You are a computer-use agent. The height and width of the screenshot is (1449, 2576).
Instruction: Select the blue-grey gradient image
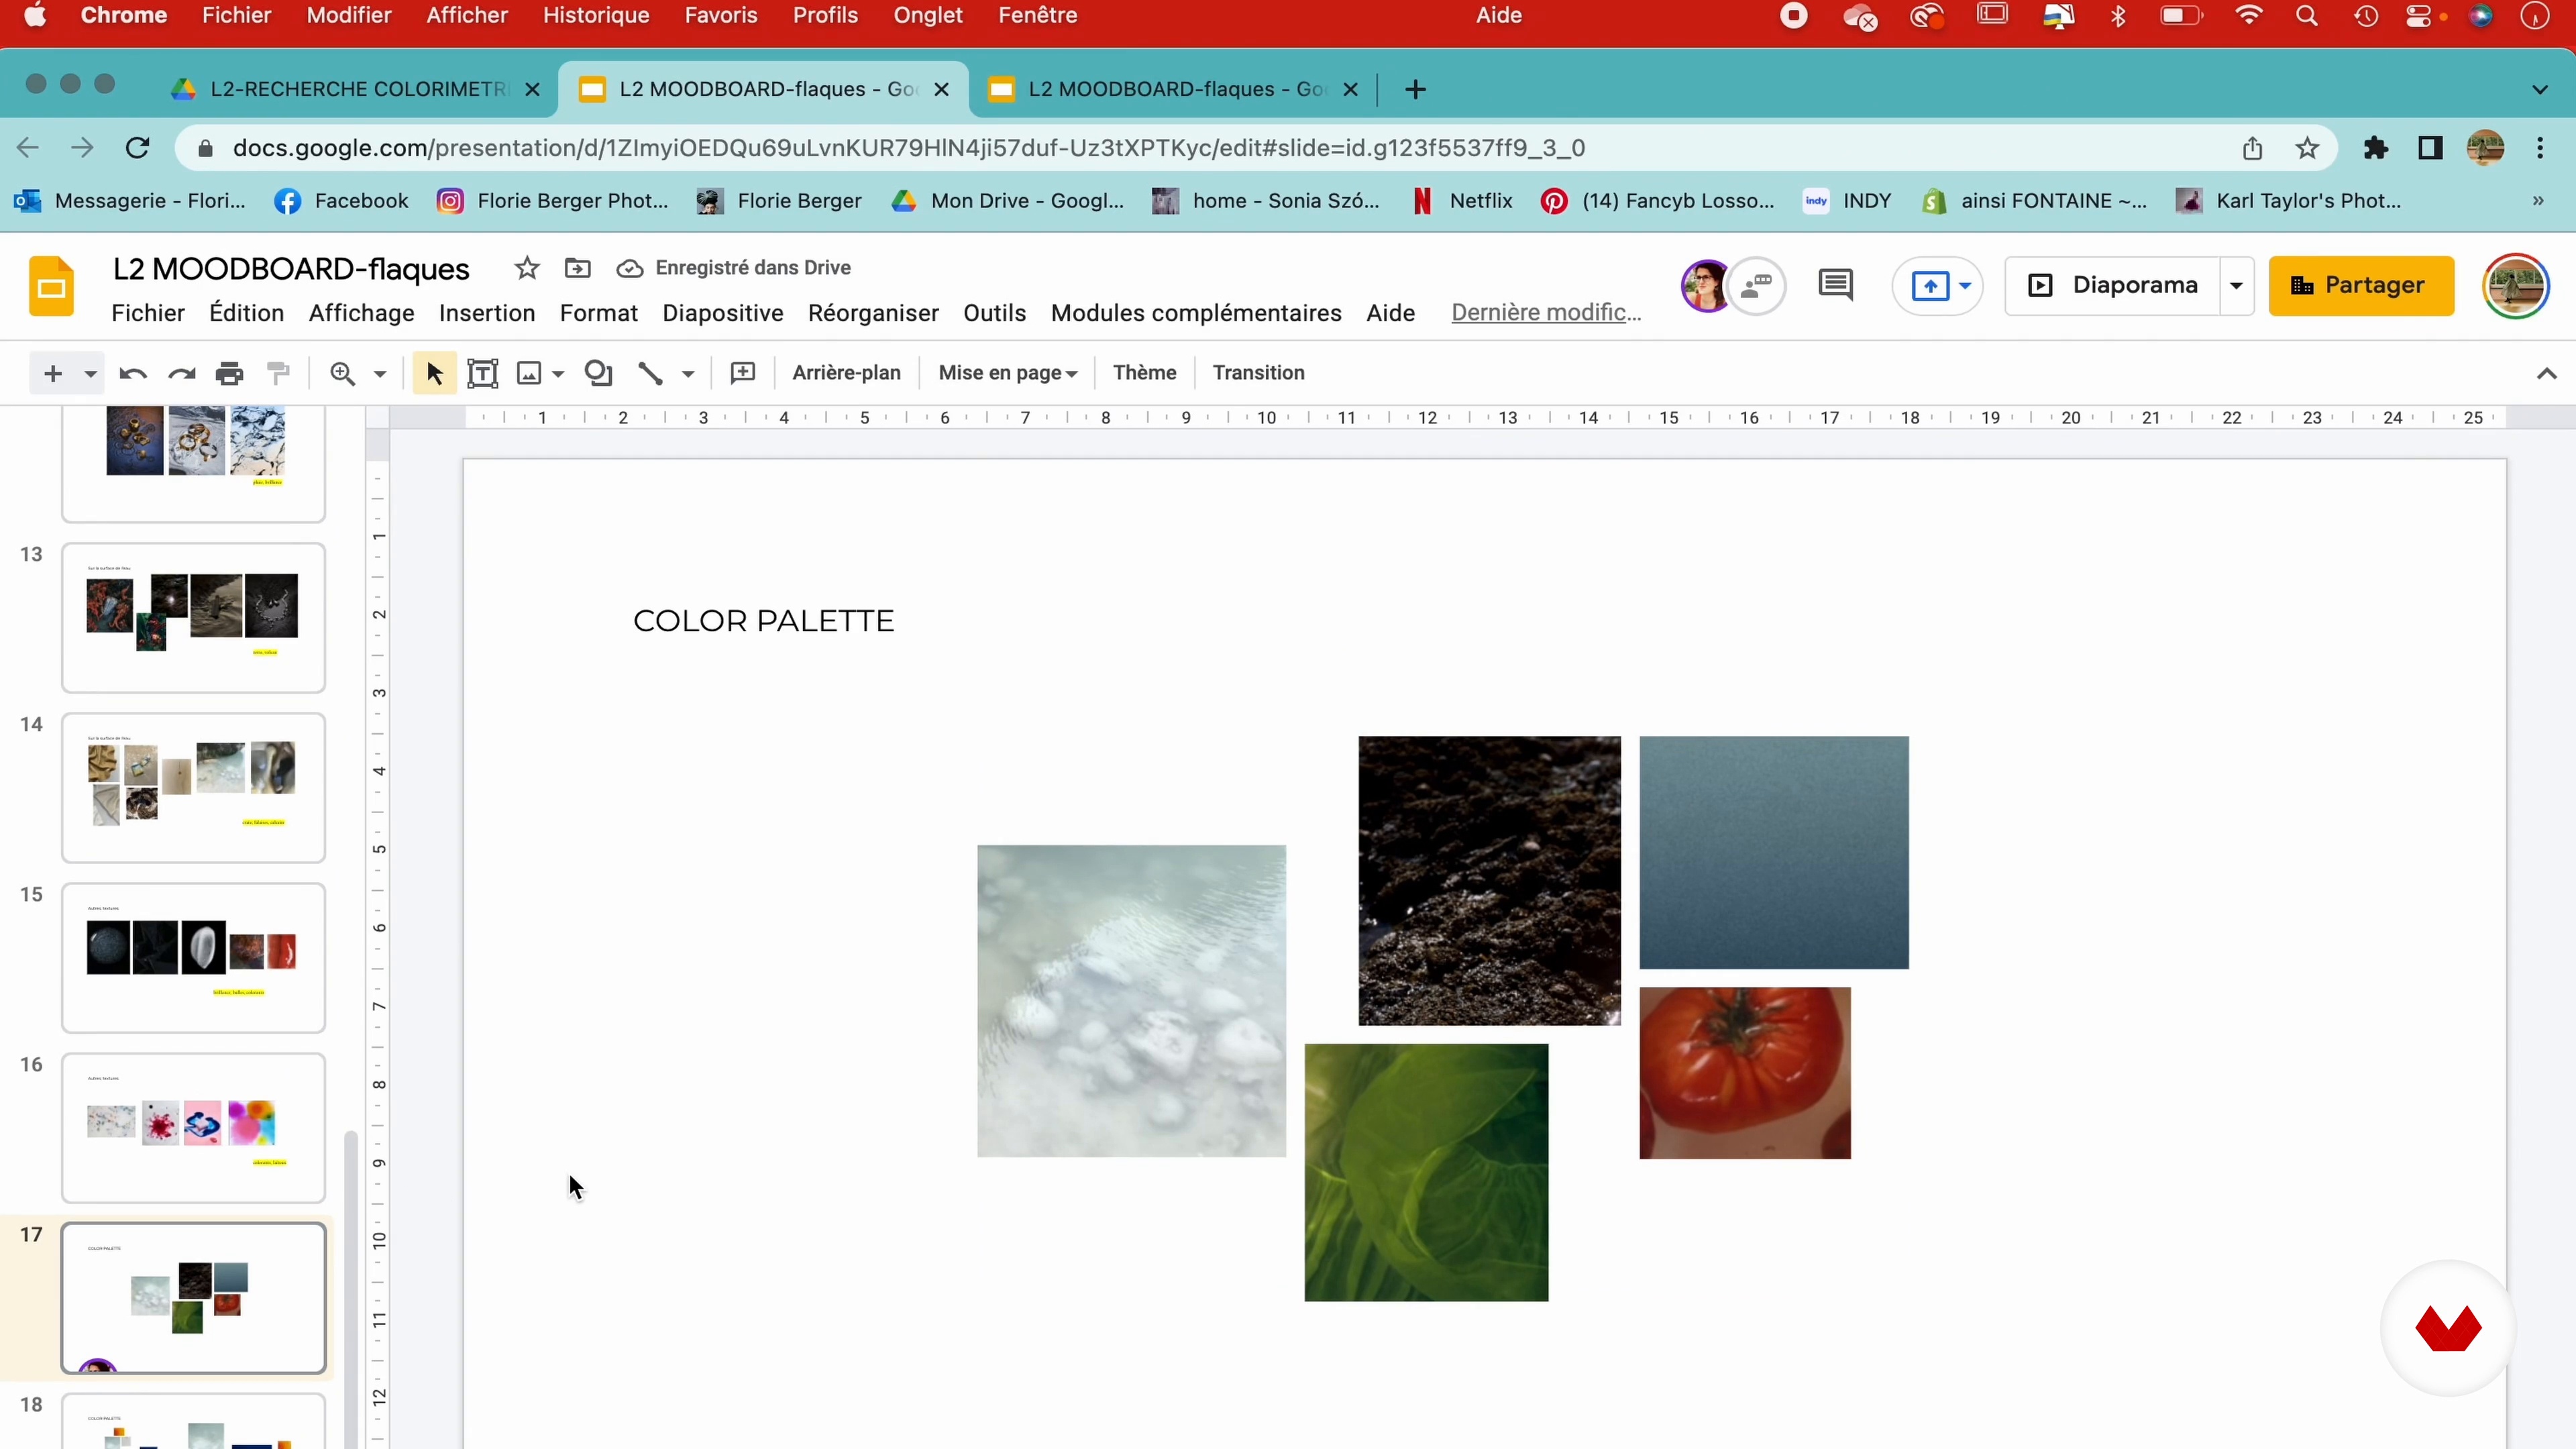1774,853
